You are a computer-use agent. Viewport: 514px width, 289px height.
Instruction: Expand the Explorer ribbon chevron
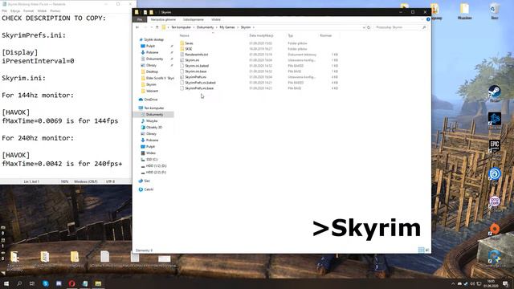click(422, 19)
